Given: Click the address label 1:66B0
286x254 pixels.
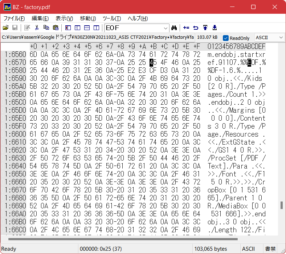Looking at the screenshot, I should click(15, 222).
